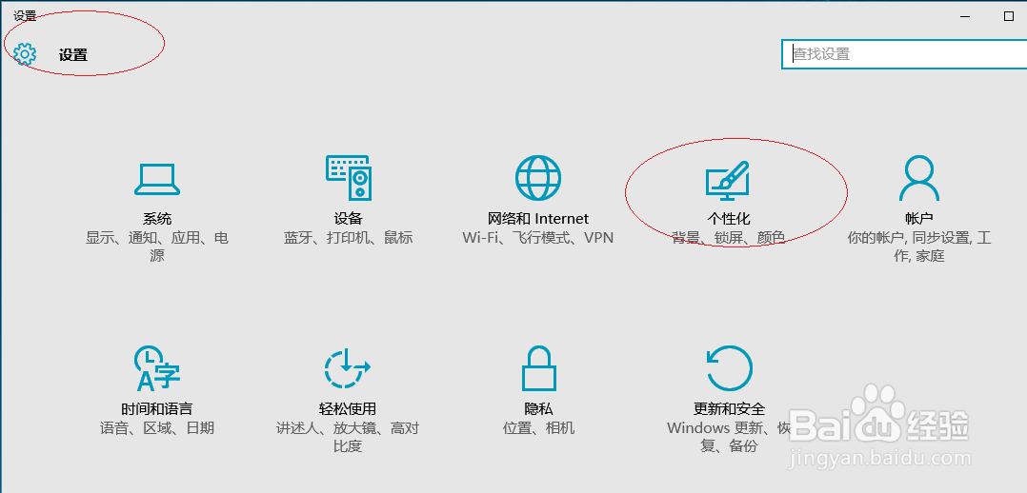Open the 系统 laptop icon
Image resolution: width=1027 pixels, height=493 pixels.
tap(157, 179)
